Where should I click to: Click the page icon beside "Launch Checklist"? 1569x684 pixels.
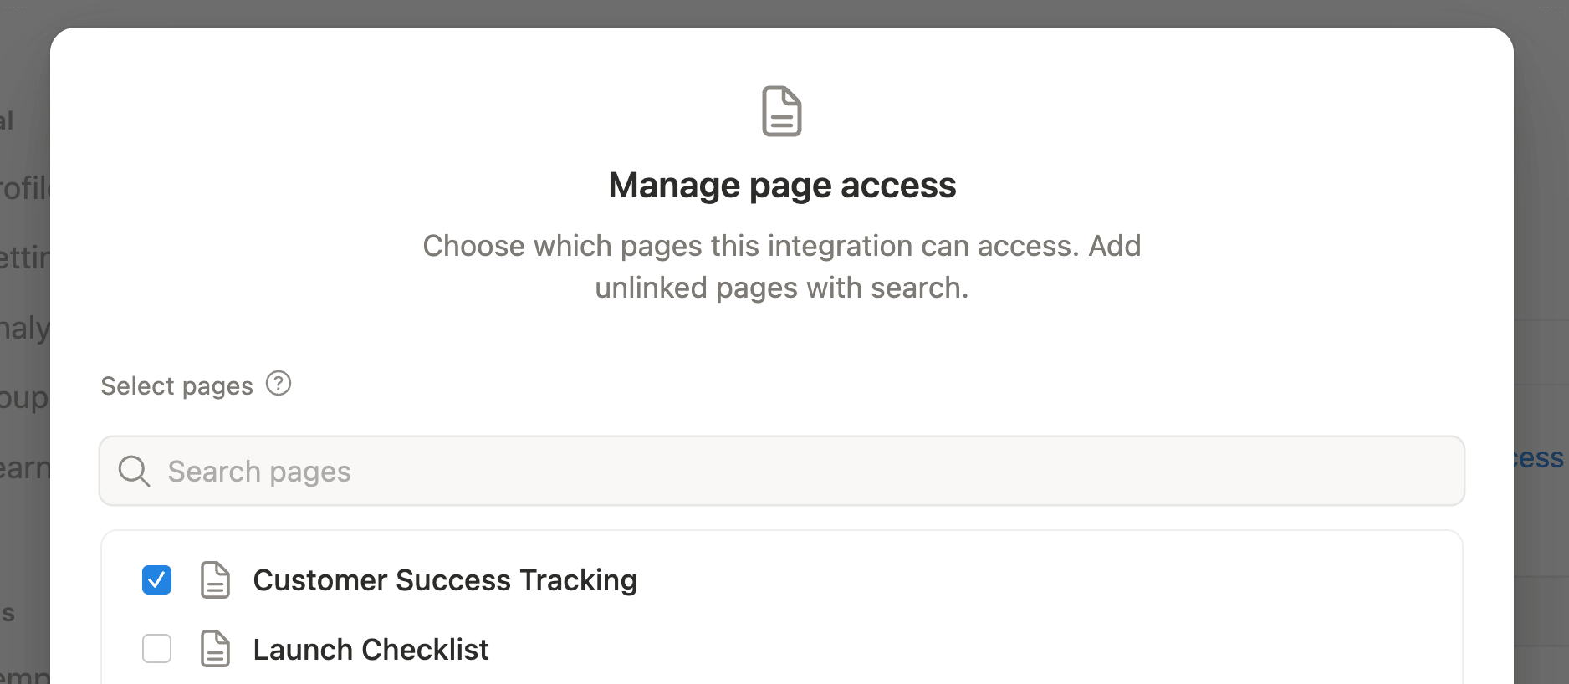pos(215,649)
